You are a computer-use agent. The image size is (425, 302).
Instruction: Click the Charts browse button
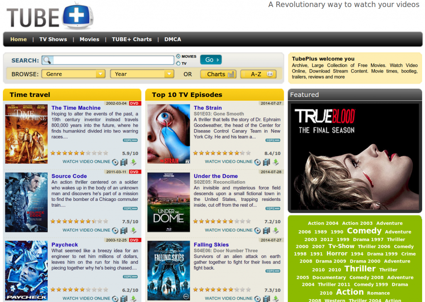point(218,74)
